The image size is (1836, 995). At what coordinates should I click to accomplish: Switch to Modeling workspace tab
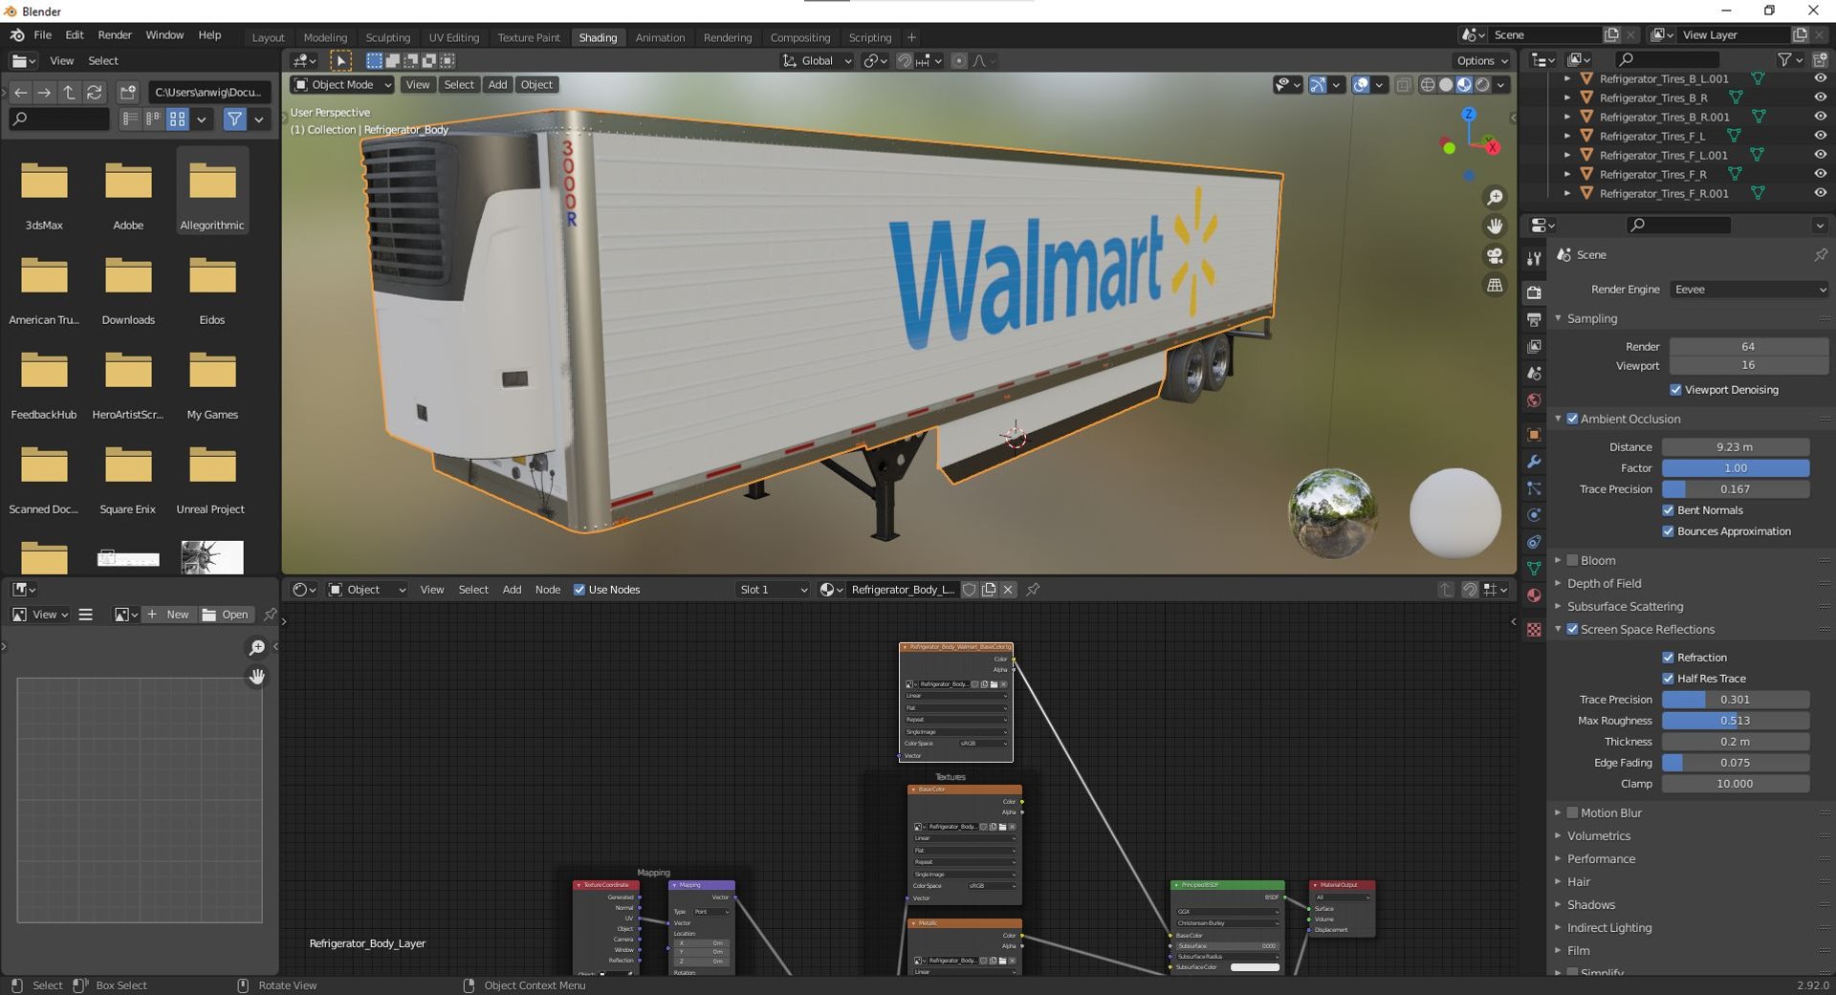pyautogui.click(x=325, y=38)
